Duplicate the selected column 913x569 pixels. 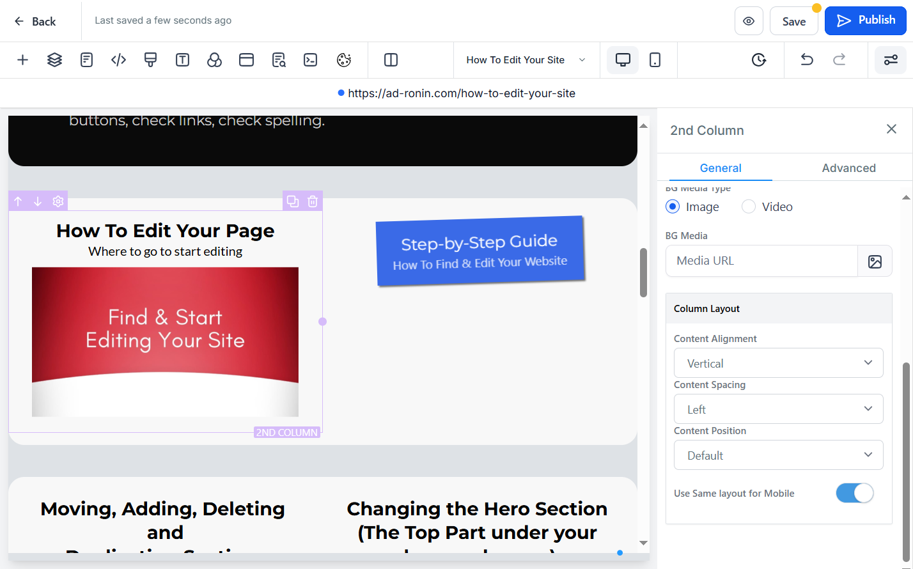pyautogui.click(x=293, y=201)
